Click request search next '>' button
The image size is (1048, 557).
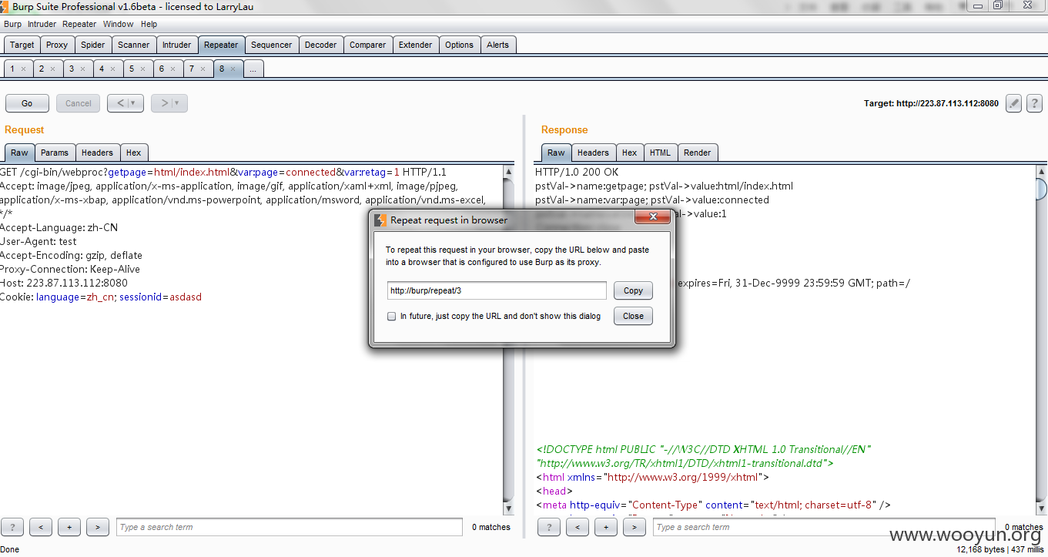coord(98,527)
